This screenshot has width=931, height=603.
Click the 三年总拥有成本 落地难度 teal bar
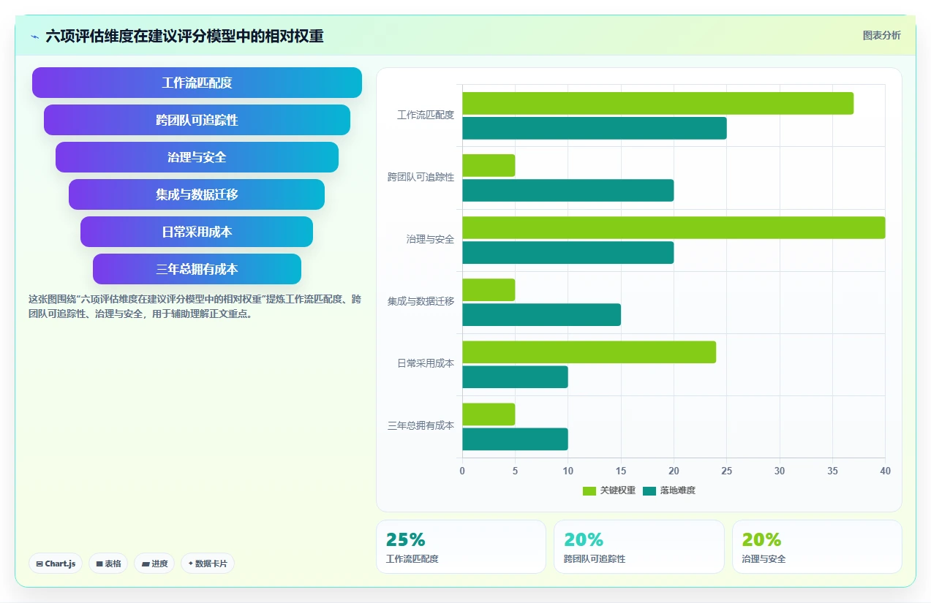coord(515,439)
